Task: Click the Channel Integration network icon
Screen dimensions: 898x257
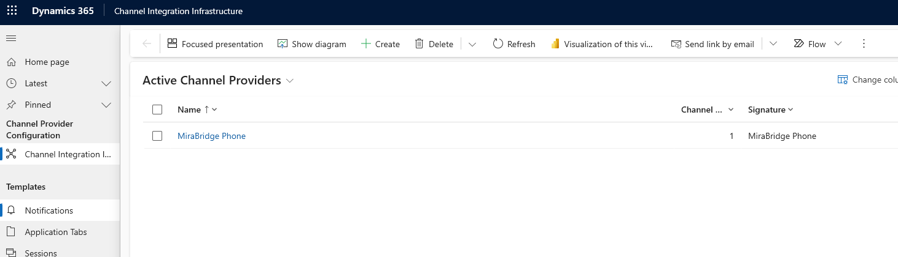Action: 10,154
